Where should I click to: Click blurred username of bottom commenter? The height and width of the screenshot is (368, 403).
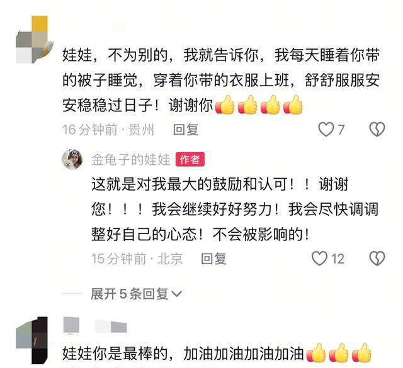[95, 325]
